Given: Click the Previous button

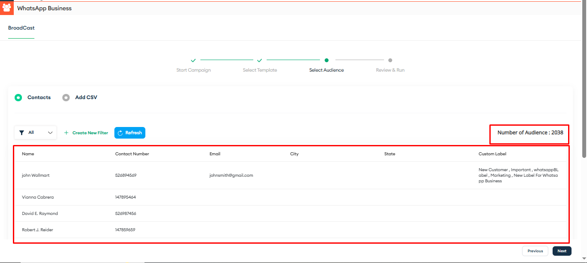Looking at the screenshot, I should (535, 251).
